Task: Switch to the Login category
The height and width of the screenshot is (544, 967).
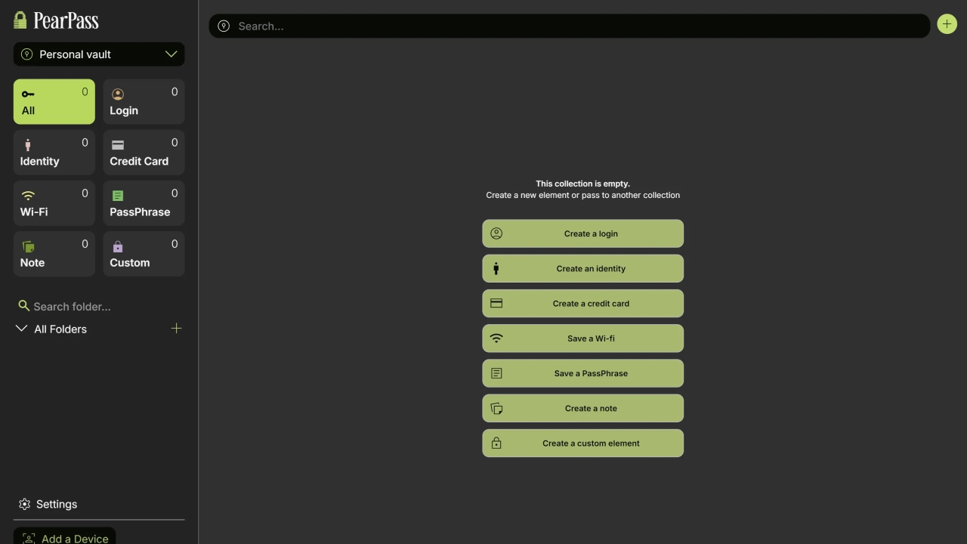Action: [144, 102]
